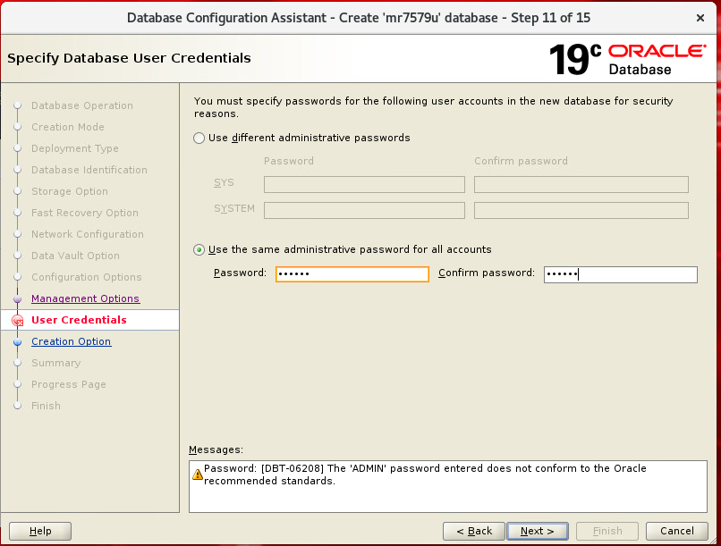
Task: Go Back to previous step
Action: 473,532
